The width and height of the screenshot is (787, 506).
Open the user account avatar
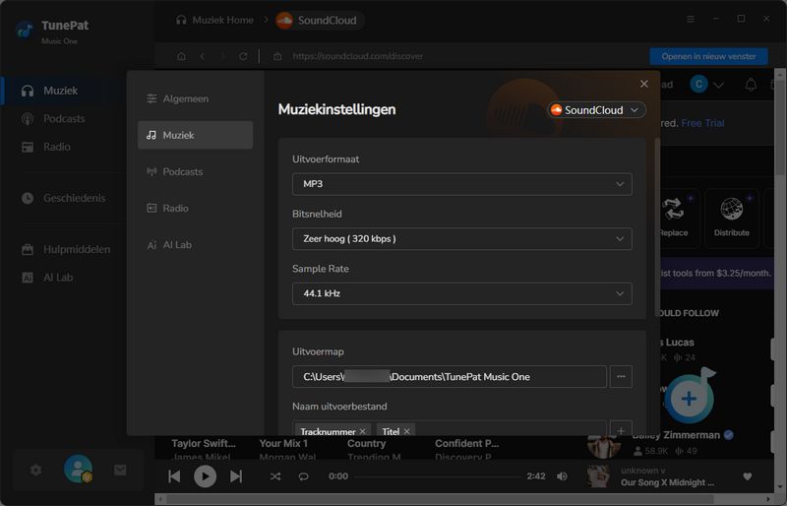pyautogui.click(x=78, y=469)
